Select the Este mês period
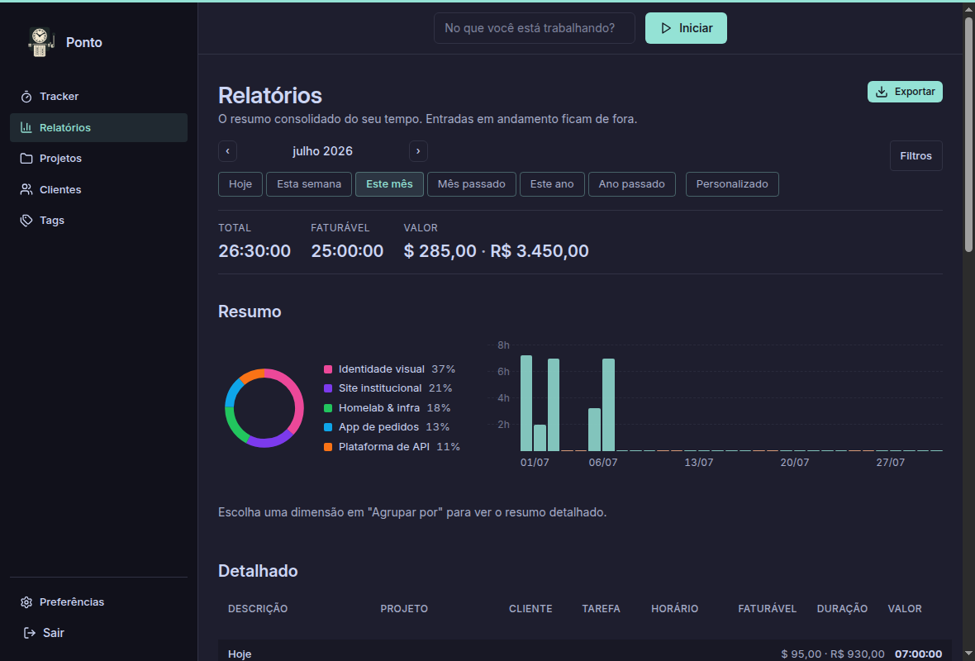Image resolution: width=975 pixels, height=661 pixels. click(x=389, y=184)
